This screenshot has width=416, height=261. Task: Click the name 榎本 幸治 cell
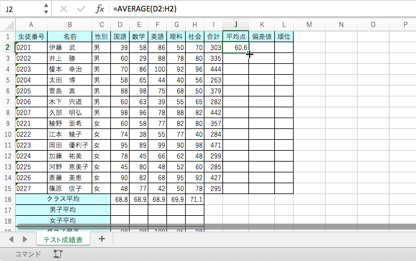(x=70, y=69)
